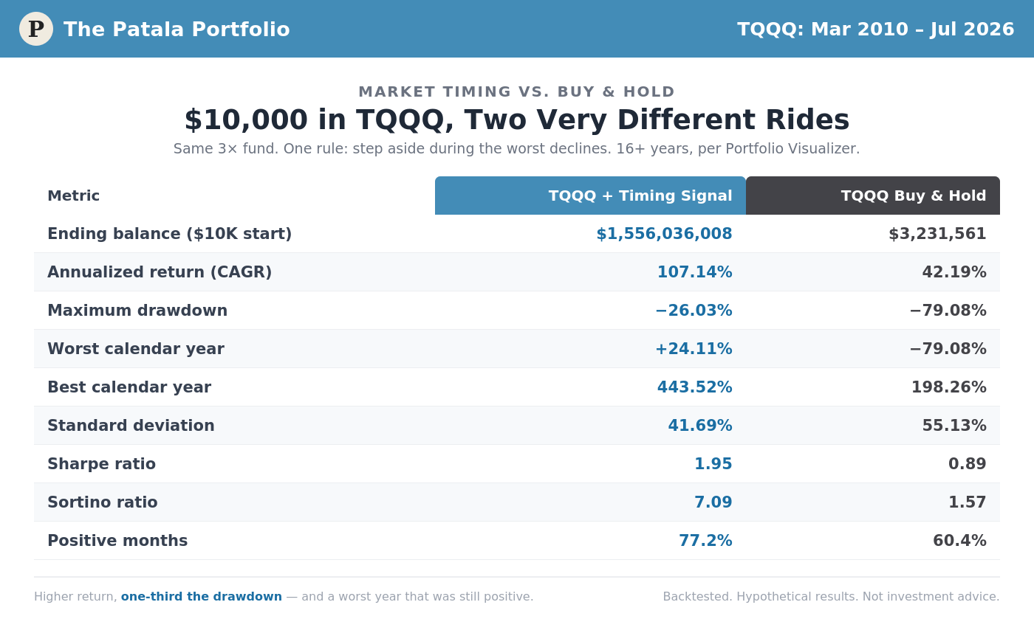Click the Worst calendar year row label
Image resolution: width=1034 pixels, height=633 pixels.
tap(136, 349)
